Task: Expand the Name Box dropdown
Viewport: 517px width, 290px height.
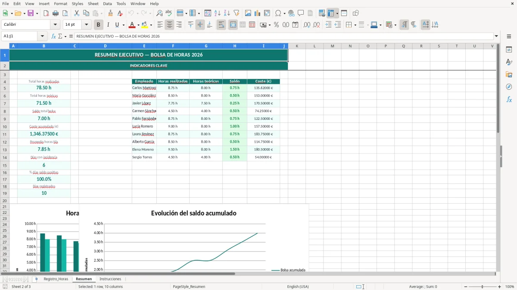Action: click(42, 37)
